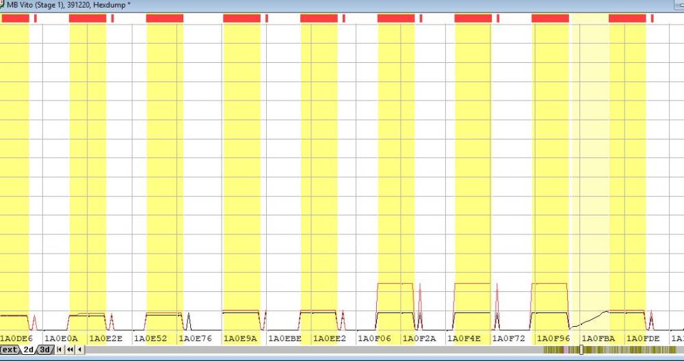
Task: Click the red marker bar above 1A0E52
Action: point(165,18)
